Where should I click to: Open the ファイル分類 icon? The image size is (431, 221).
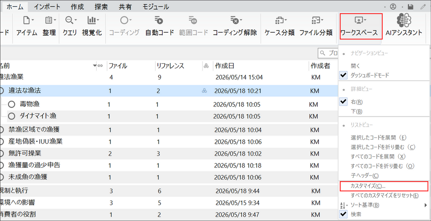pyautogui.click(x=316, y=20)
